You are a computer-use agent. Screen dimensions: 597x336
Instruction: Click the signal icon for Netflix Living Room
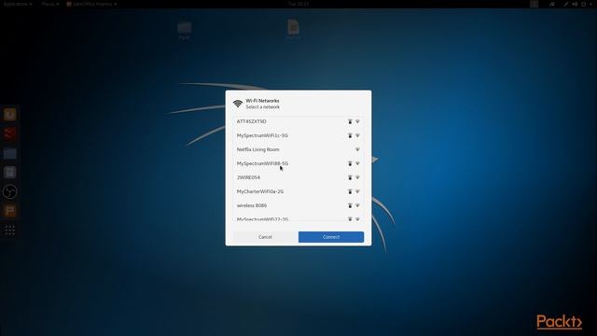[357, 149]
